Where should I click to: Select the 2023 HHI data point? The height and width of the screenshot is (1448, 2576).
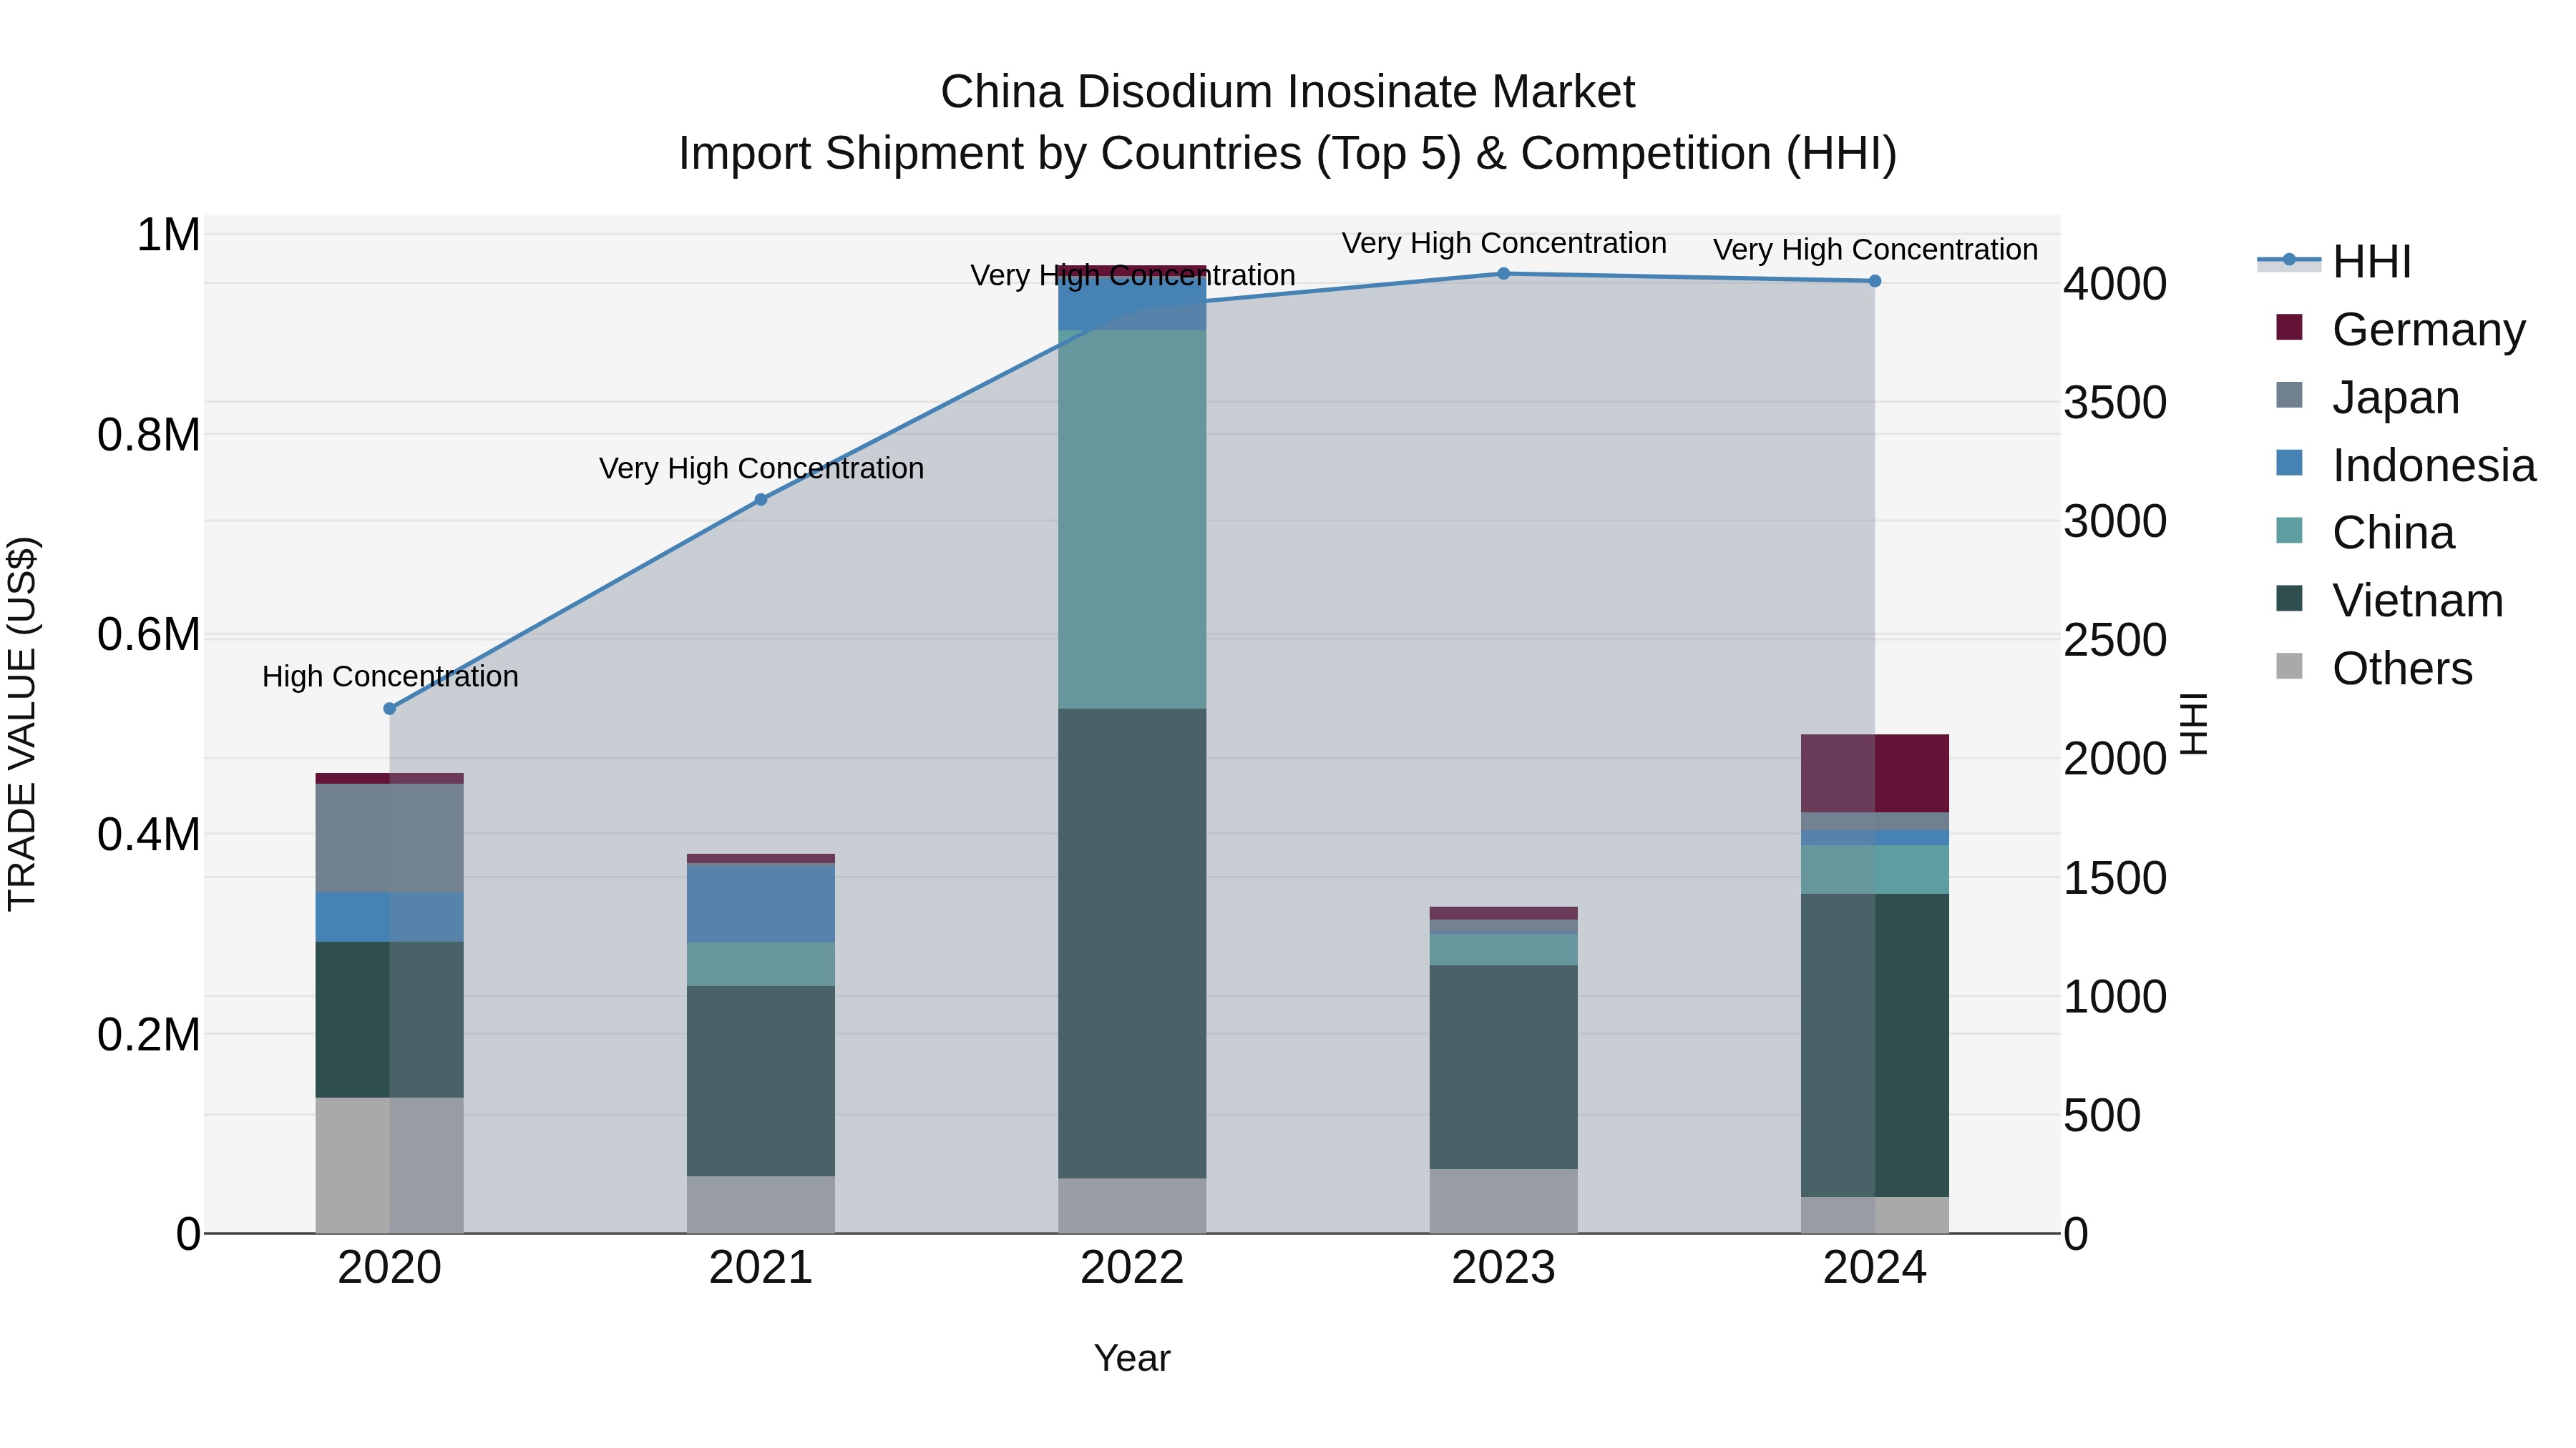[x=1503, y=274]
